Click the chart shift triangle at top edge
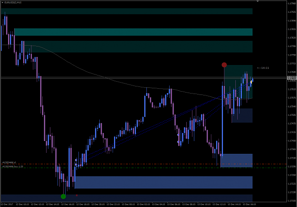This screenshot has height=207, width=297. pos(258,1)
